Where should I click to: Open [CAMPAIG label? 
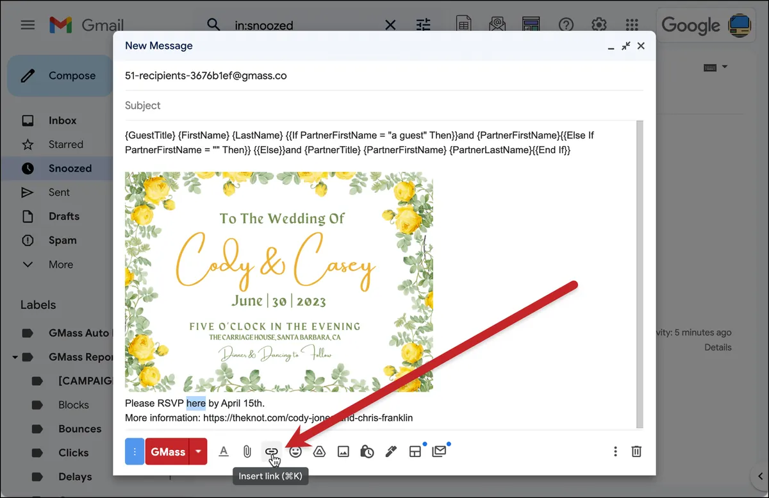85,381
